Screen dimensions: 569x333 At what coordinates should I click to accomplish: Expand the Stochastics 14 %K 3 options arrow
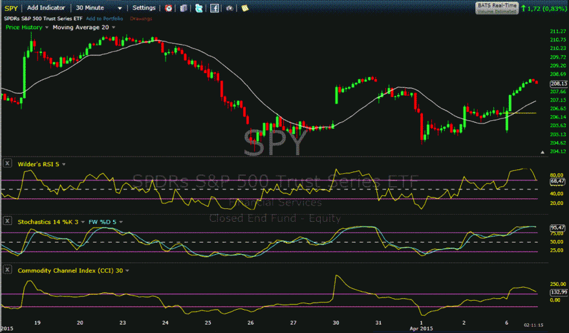click(x=83, y=222)
